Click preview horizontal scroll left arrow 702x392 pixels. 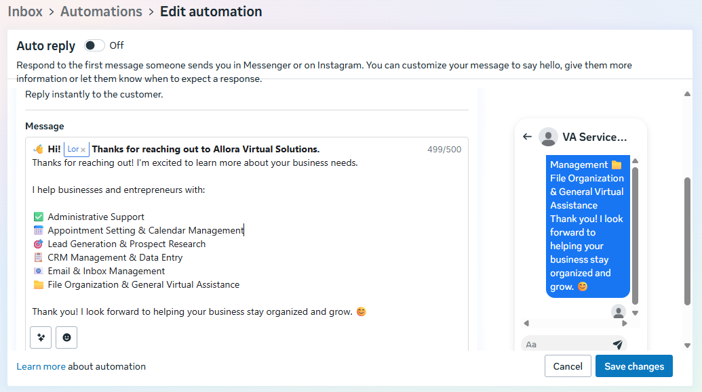tap(526, 323)
